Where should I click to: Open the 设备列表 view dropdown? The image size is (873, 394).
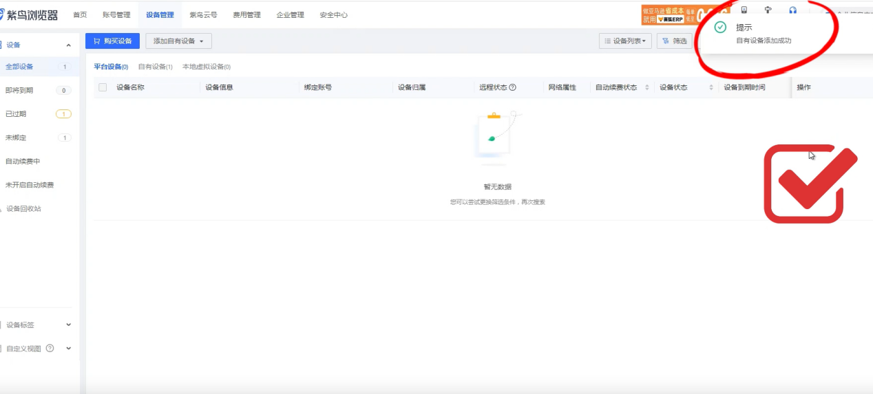(624, 41)
